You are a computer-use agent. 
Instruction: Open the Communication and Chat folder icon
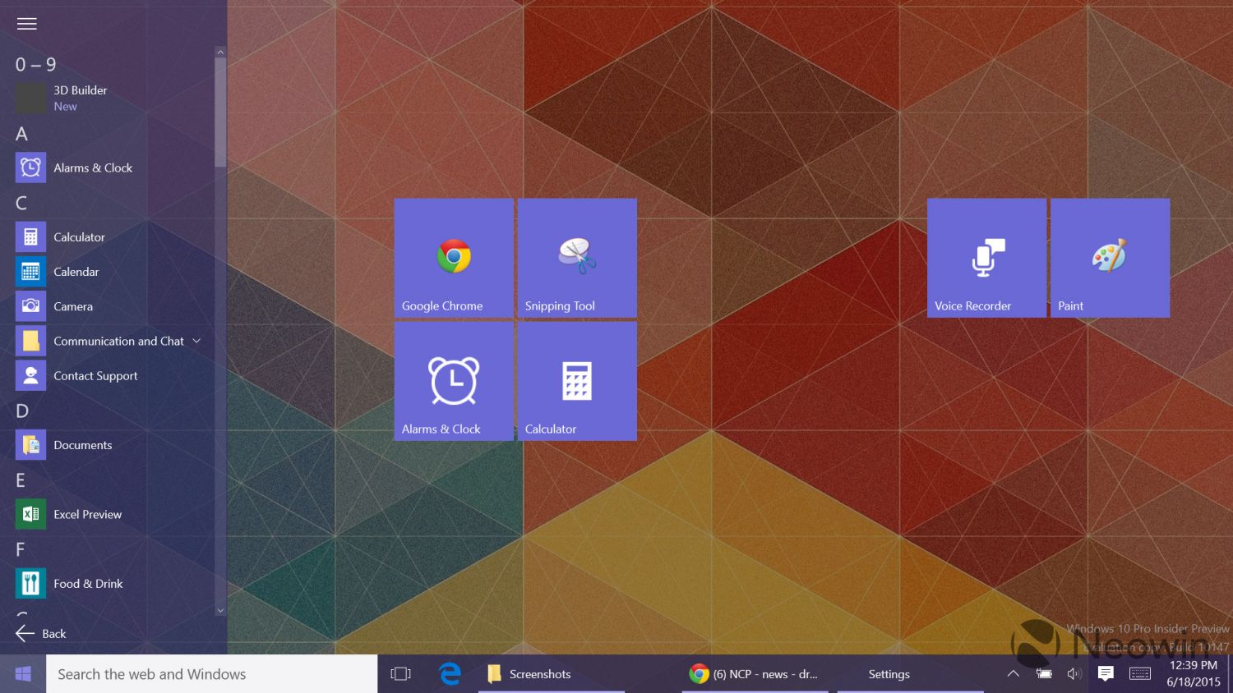click(30, 341)
